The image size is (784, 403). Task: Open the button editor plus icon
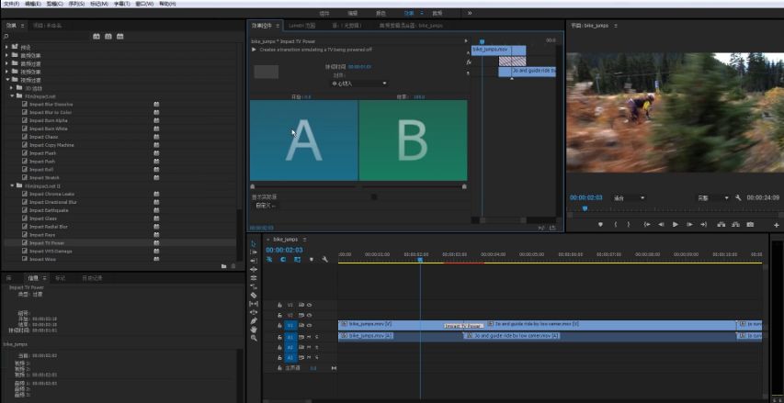point(777,225)
